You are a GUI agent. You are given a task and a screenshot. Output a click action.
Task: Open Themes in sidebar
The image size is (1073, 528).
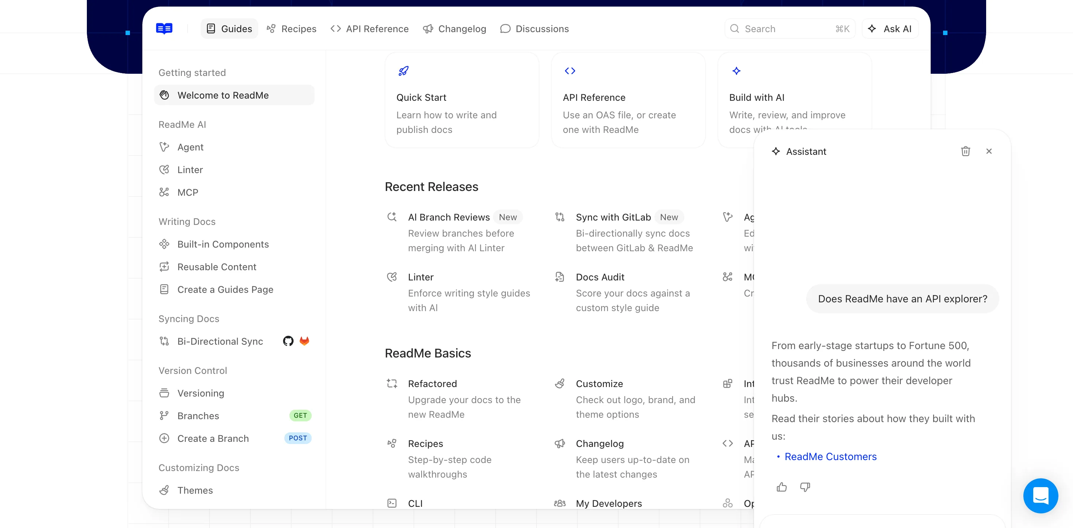(x=234, y=490)
